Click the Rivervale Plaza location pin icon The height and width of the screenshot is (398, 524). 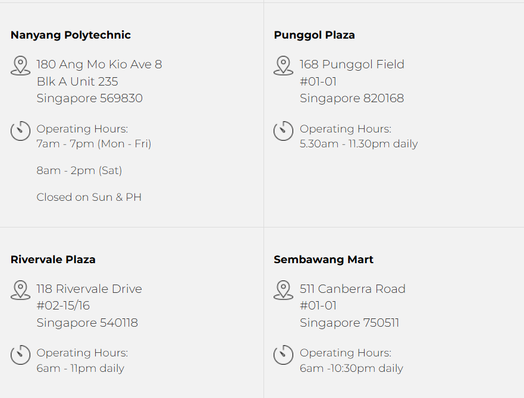coord(20,290)
